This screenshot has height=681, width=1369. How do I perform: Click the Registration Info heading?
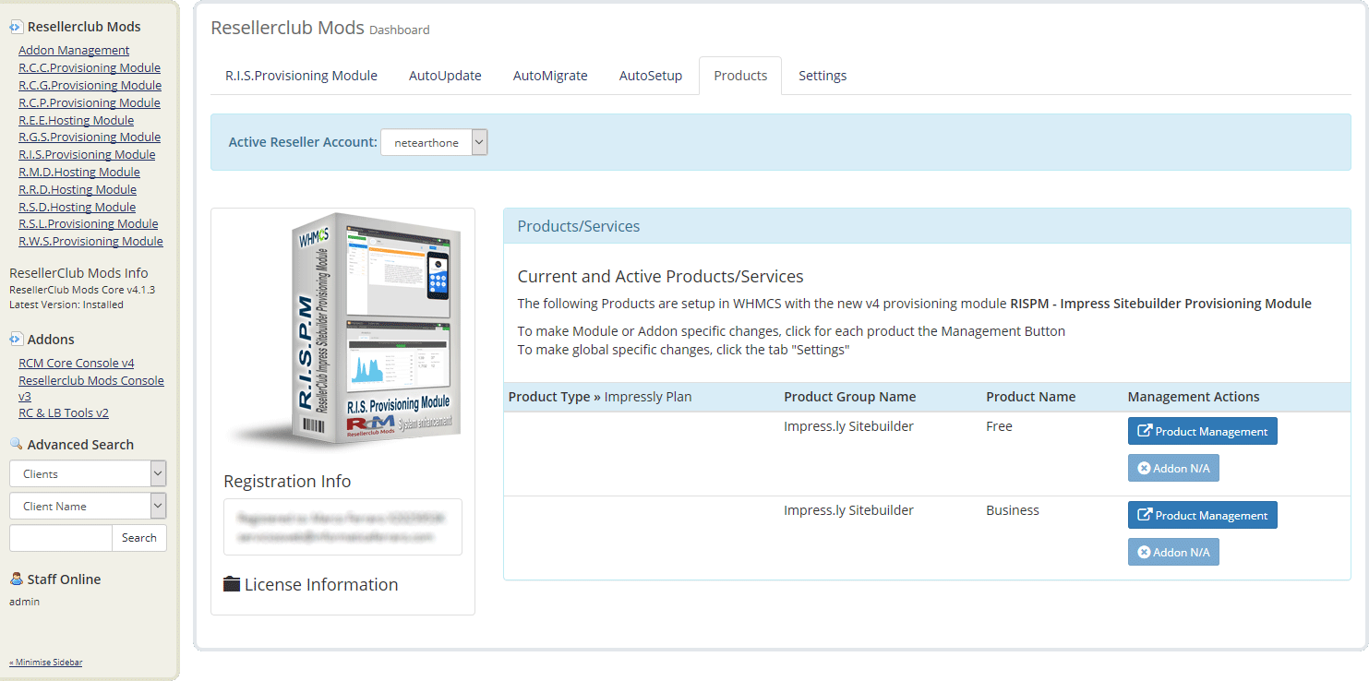coord(287,481)
